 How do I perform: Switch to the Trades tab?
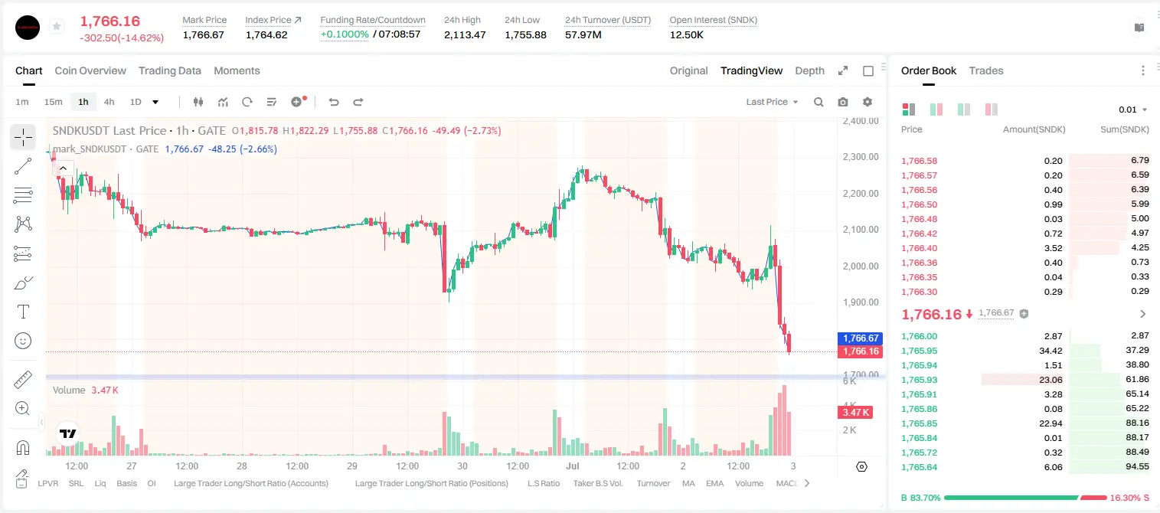tap(985, 70)
